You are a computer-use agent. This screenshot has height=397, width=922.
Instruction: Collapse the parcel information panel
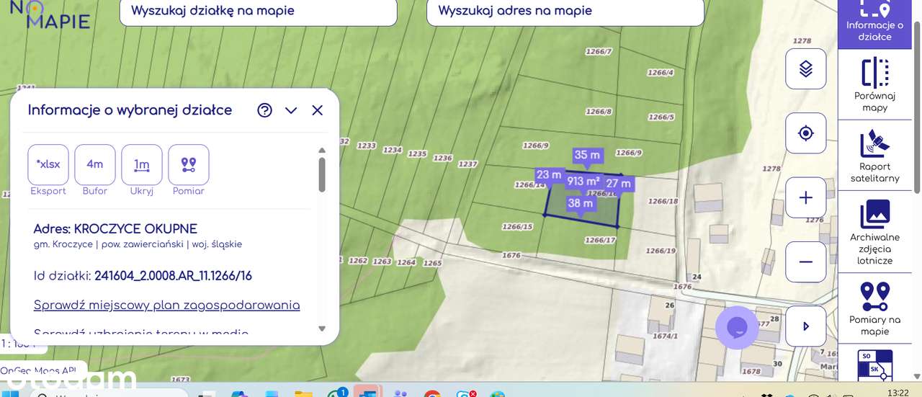click(x=291, y=110)
